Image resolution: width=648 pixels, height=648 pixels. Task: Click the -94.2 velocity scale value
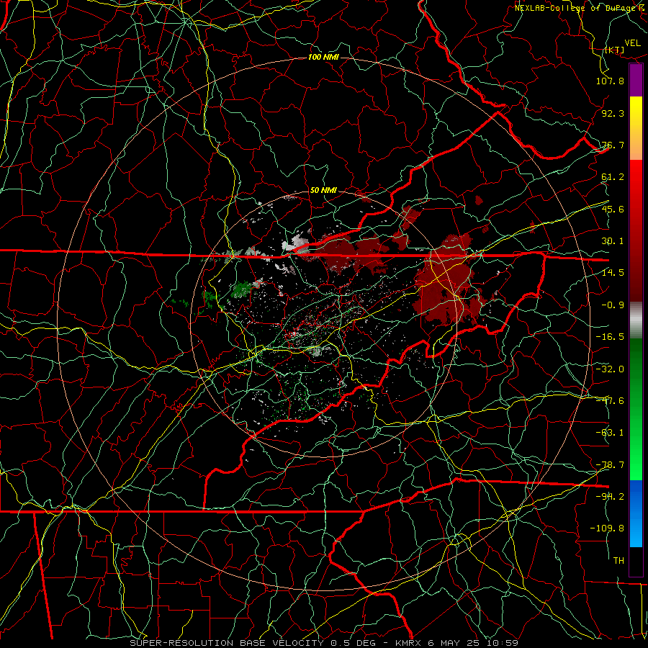[x=610, y=497]
